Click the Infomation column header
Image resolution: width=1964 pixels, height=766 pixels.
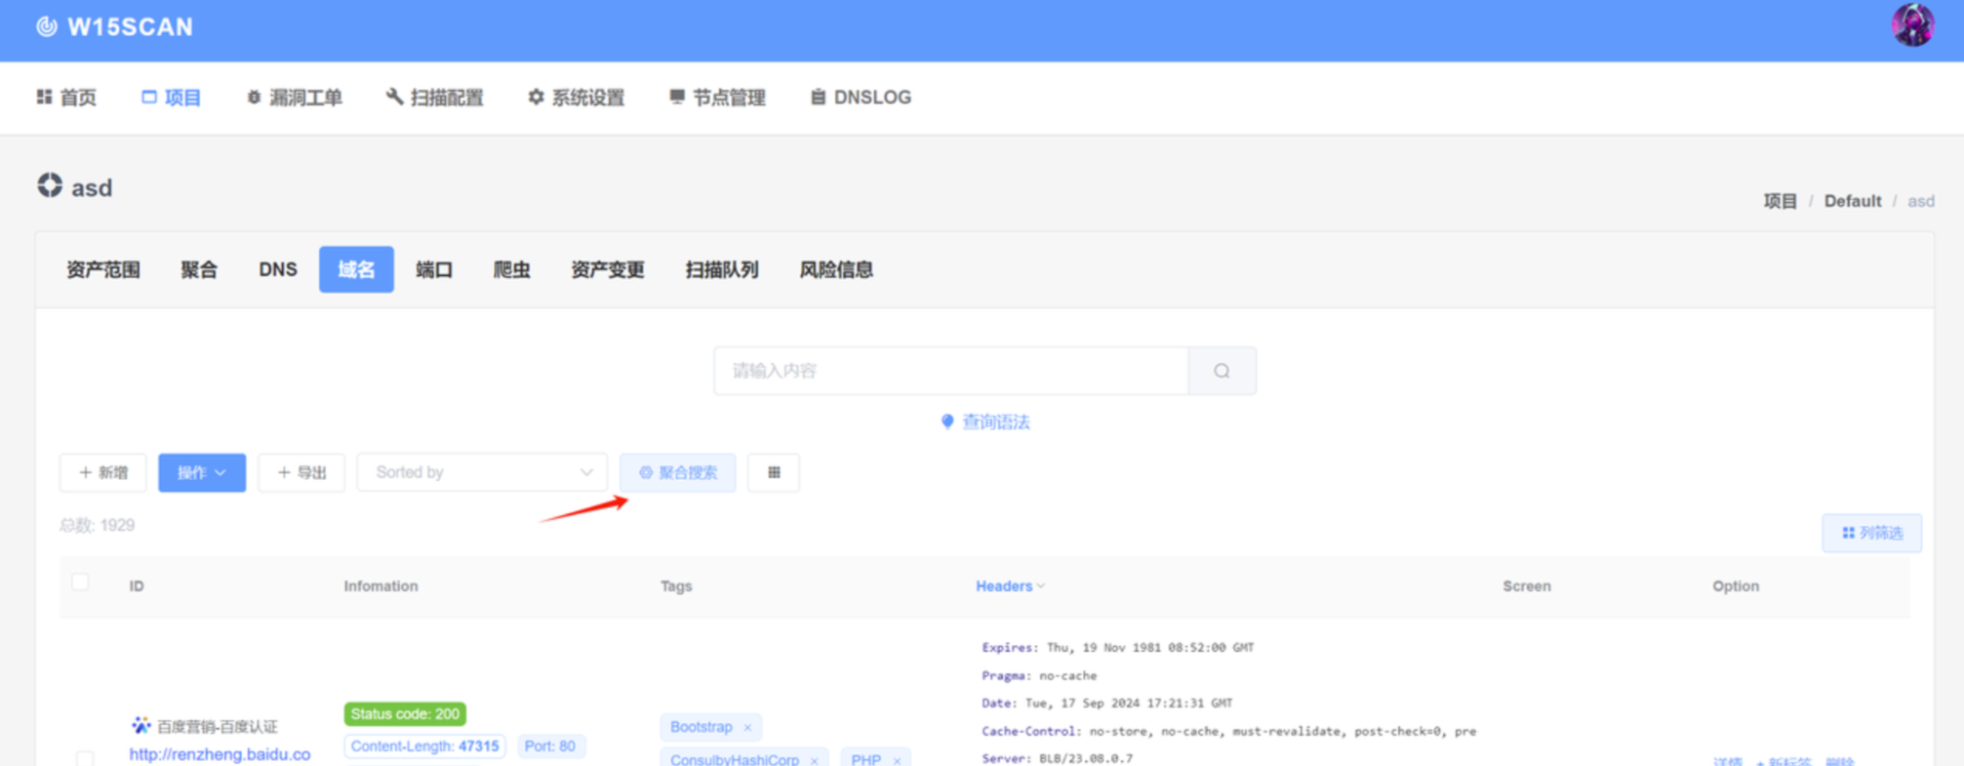coord(381,586)
